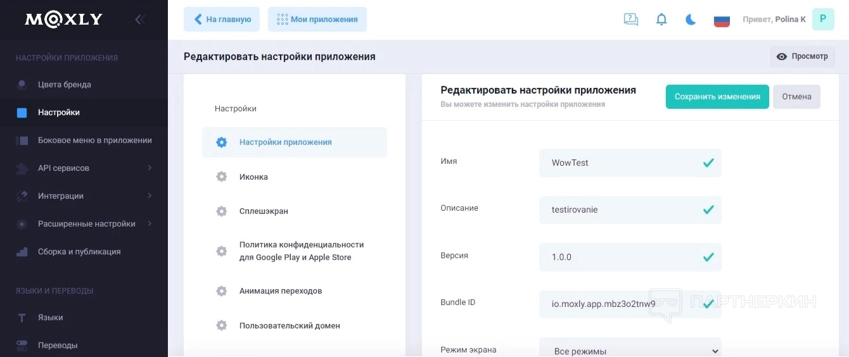Select Анимация переходов settings tab
Viewport: 849px width, 357px height.
295,291
